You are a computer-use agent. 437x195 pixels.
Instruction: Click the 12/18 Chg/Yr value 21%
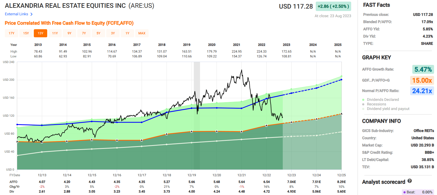pyautogui.click(x=167, y=187)
